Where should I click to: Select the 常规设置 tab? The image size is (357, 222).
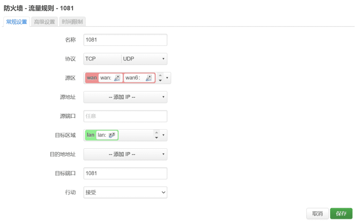(16, 21)
